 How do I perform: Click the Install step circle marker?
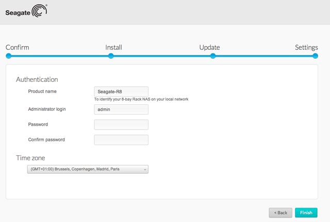(111, 56)
